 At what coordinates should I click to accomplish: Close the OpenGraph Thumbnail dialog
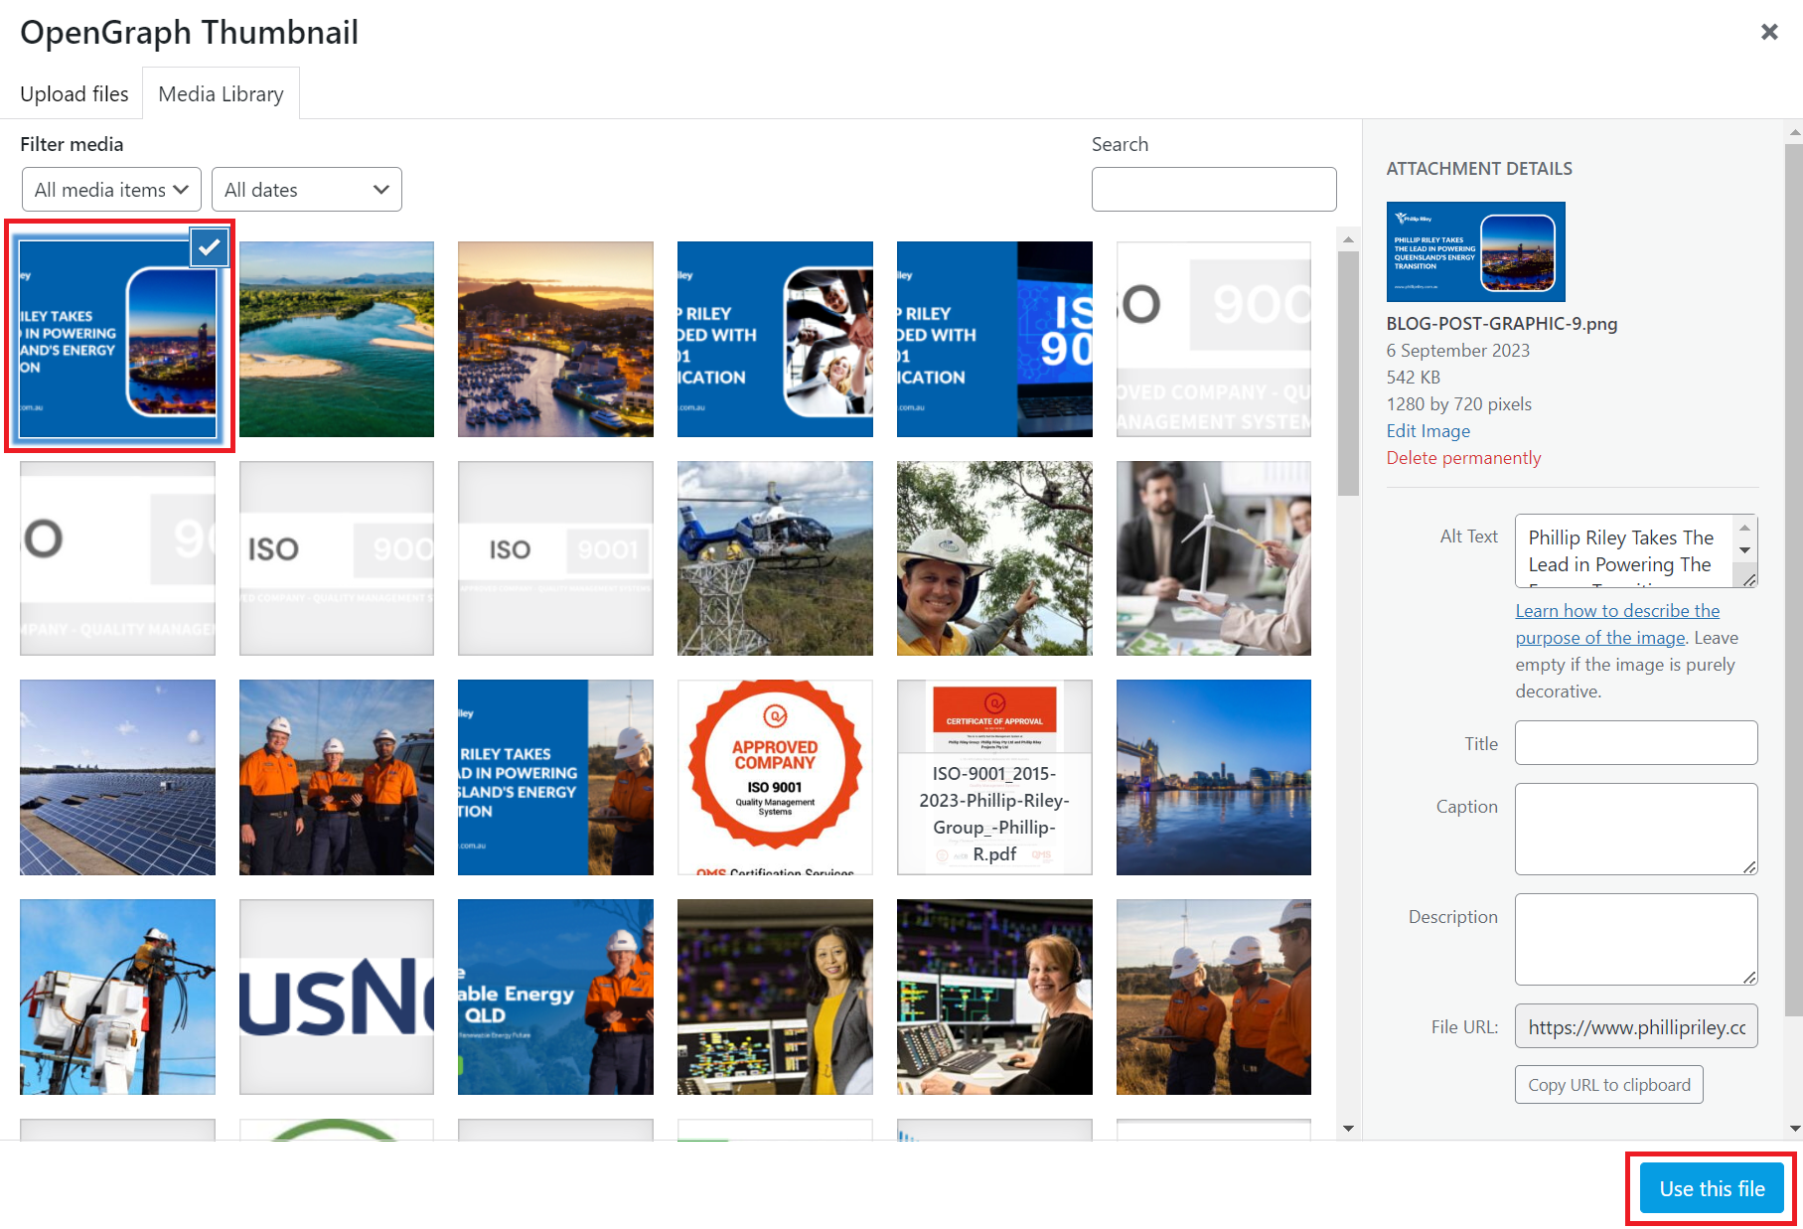[1769, 32]
